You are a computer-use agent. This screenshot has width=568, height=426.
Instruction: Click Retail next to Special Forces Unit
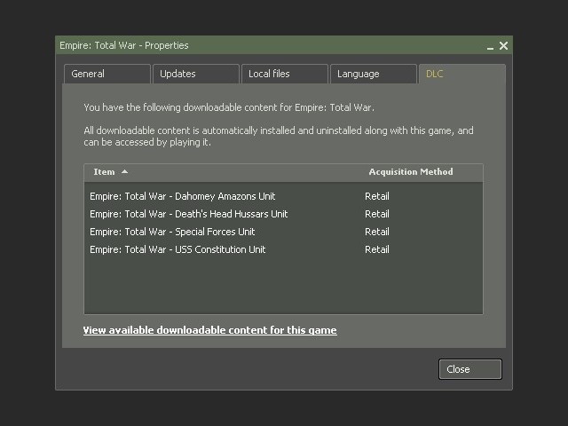coord(377,232)
